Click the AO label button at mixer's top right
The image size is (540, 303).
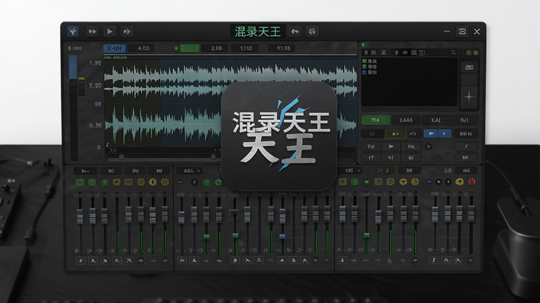click(x=466, y=171)
